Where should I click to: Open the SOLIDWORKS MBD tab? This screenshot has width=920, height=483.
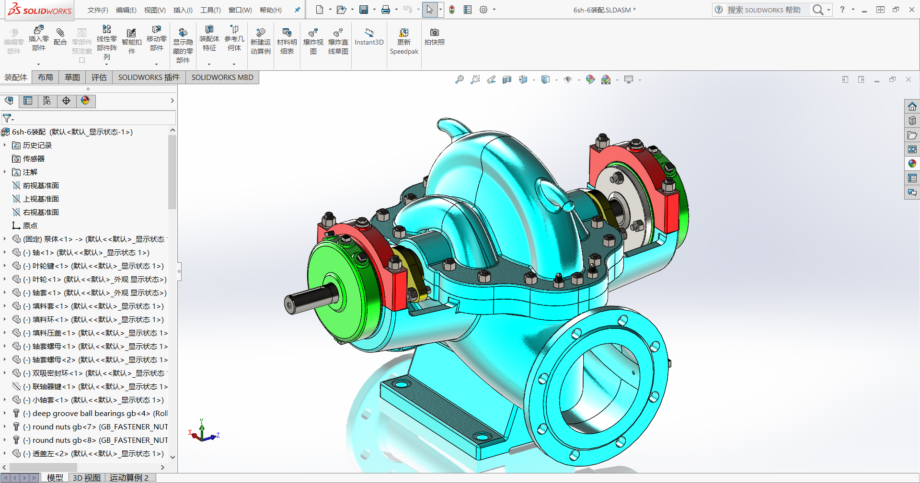[x=222, y=78]
